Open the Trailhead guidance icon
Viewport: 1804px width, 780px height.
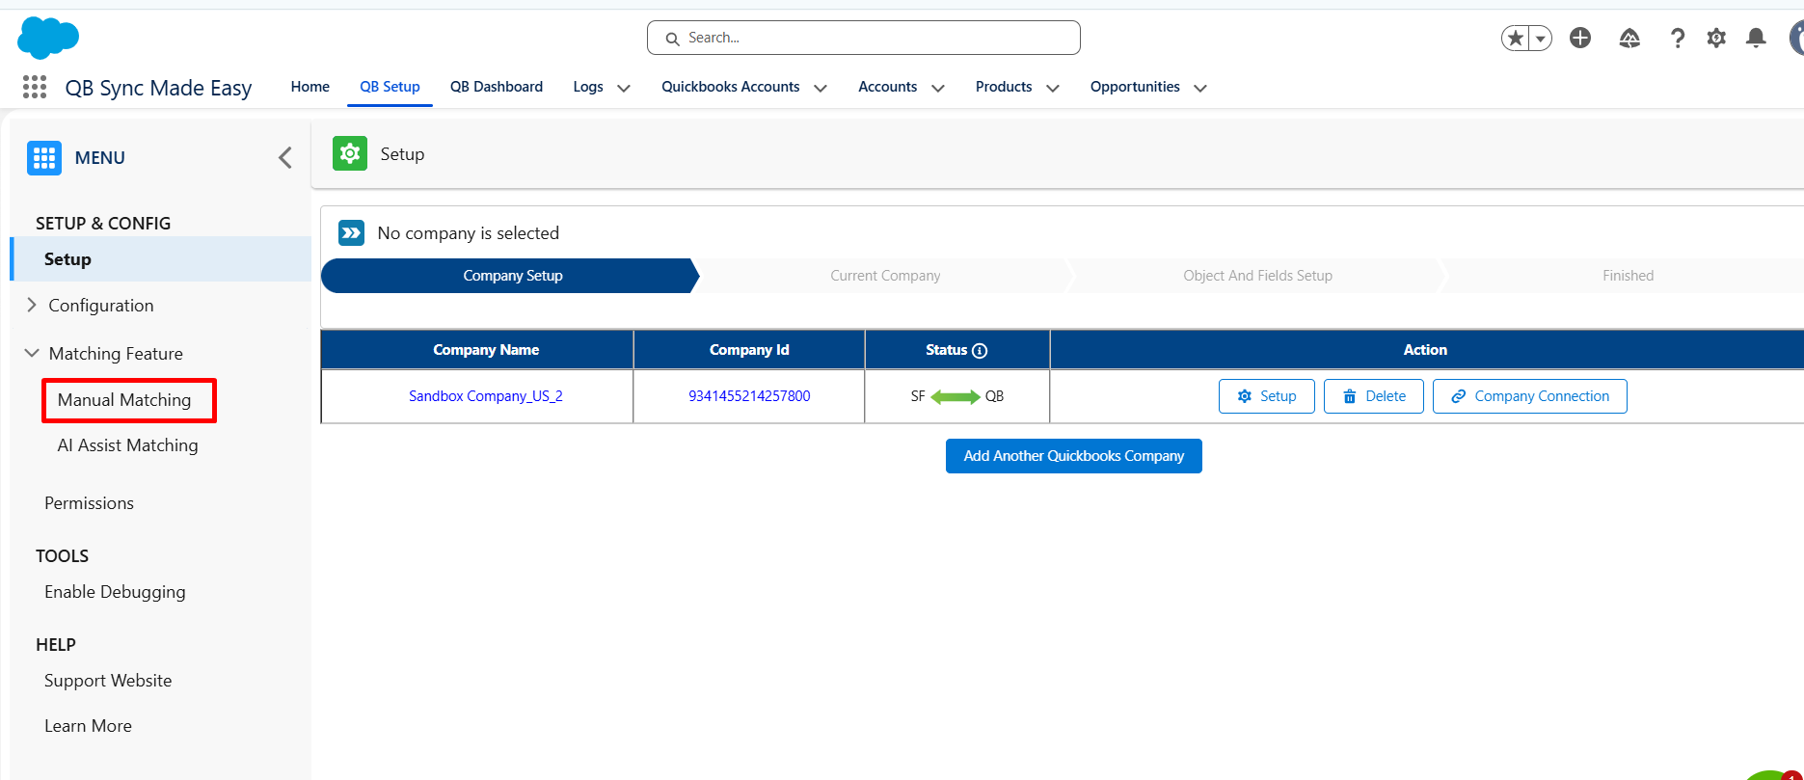(x=1629, y=38)
